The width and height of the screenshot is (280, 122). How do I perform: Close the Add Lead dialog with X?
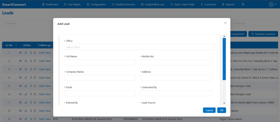(225, 23)
